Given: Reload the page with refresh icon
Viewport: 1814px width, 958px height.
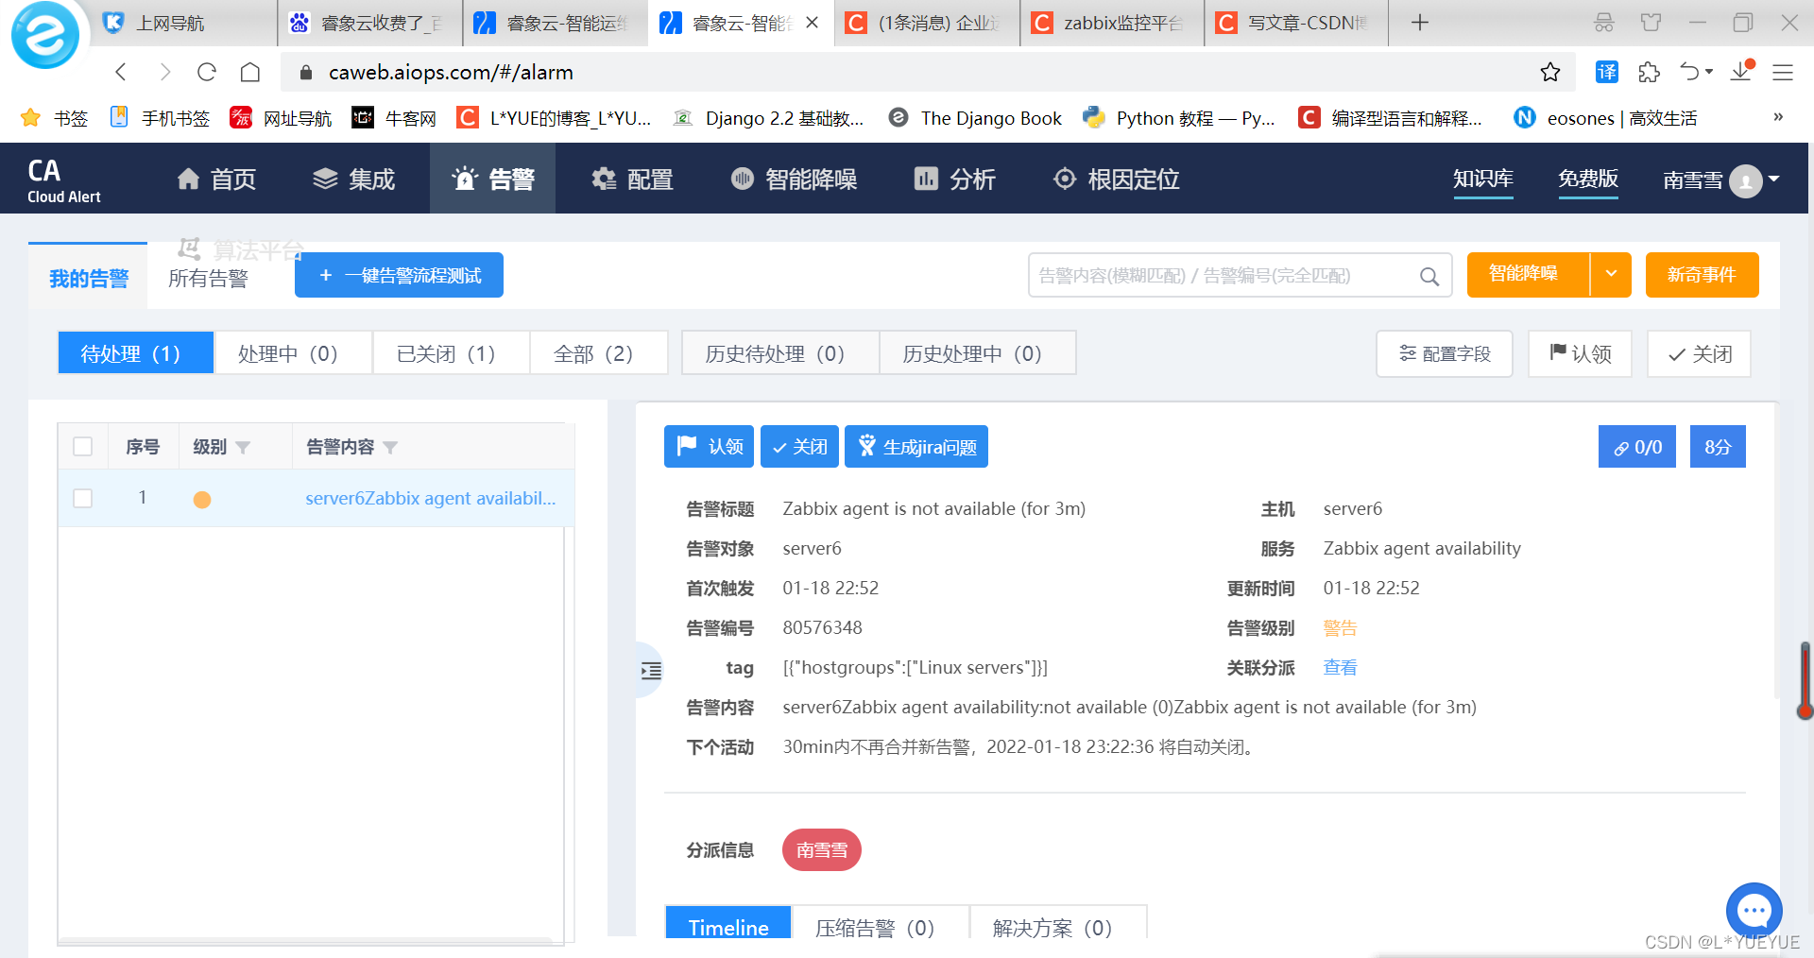Looking at the screenshot, I should tap(207, 72).
